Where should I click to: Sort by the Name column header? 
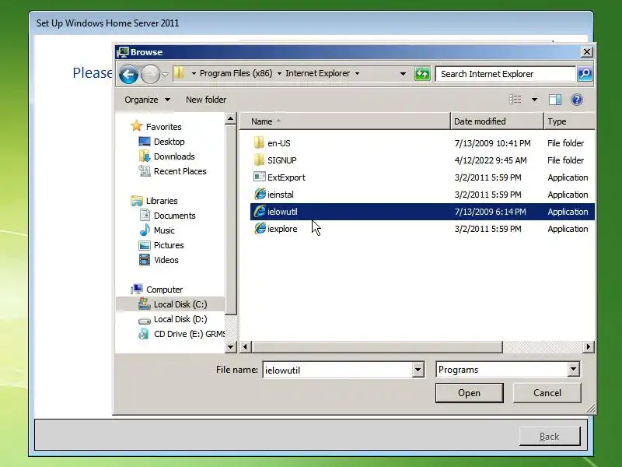point(344,121)
